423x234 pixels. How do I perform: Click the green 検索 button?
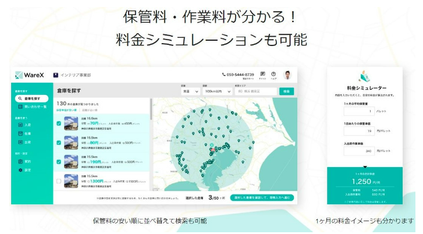[x=286, y=91]
